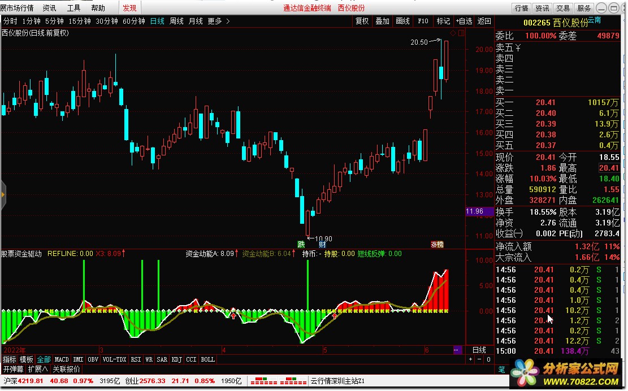Click the minus zoom button below indicator pane

[x=479, y=359]
